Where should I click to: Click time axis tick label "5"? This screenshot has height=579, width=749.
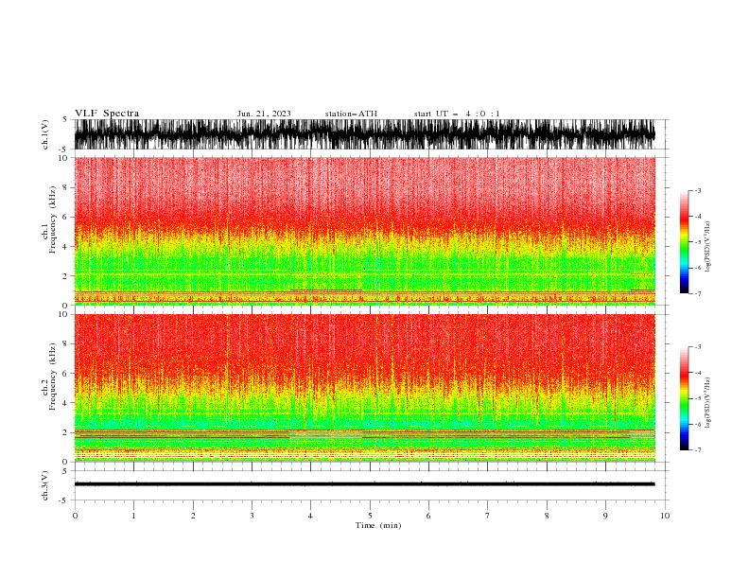pyautogui.click(x=370, y=516)
